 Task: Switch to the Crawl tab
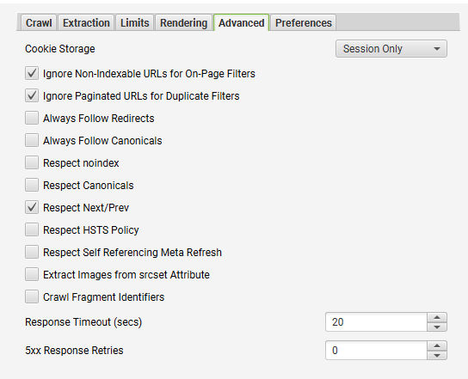tap(39, 22)
